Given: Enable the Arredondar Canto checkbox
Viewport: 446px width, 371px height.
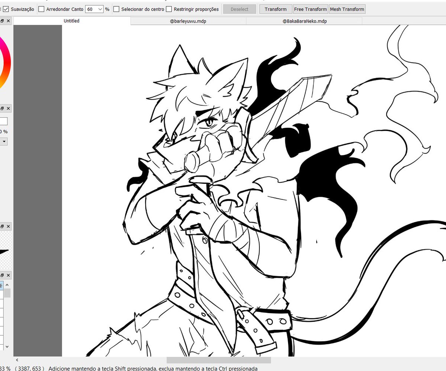Looking at the screenshot, I should coord(42,9).
